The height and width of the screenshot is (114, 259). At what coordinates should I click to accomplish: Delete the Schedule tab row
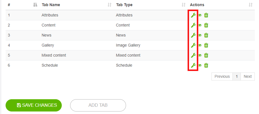pos(206,66)
